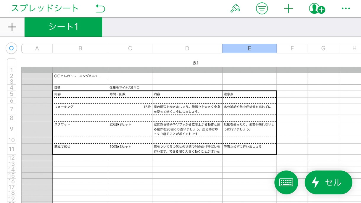Select cell ○○さんのトレーニングメニュー

tap(80, 76)
